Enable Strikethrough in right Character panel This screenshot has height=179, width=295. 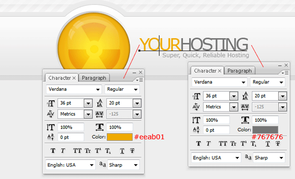tap(278, 144)
